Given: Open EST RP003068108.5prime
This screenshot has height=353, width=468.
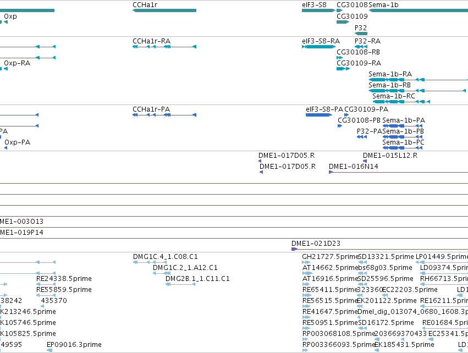Looking at the screenshot, I should click(x=305, y=339).
